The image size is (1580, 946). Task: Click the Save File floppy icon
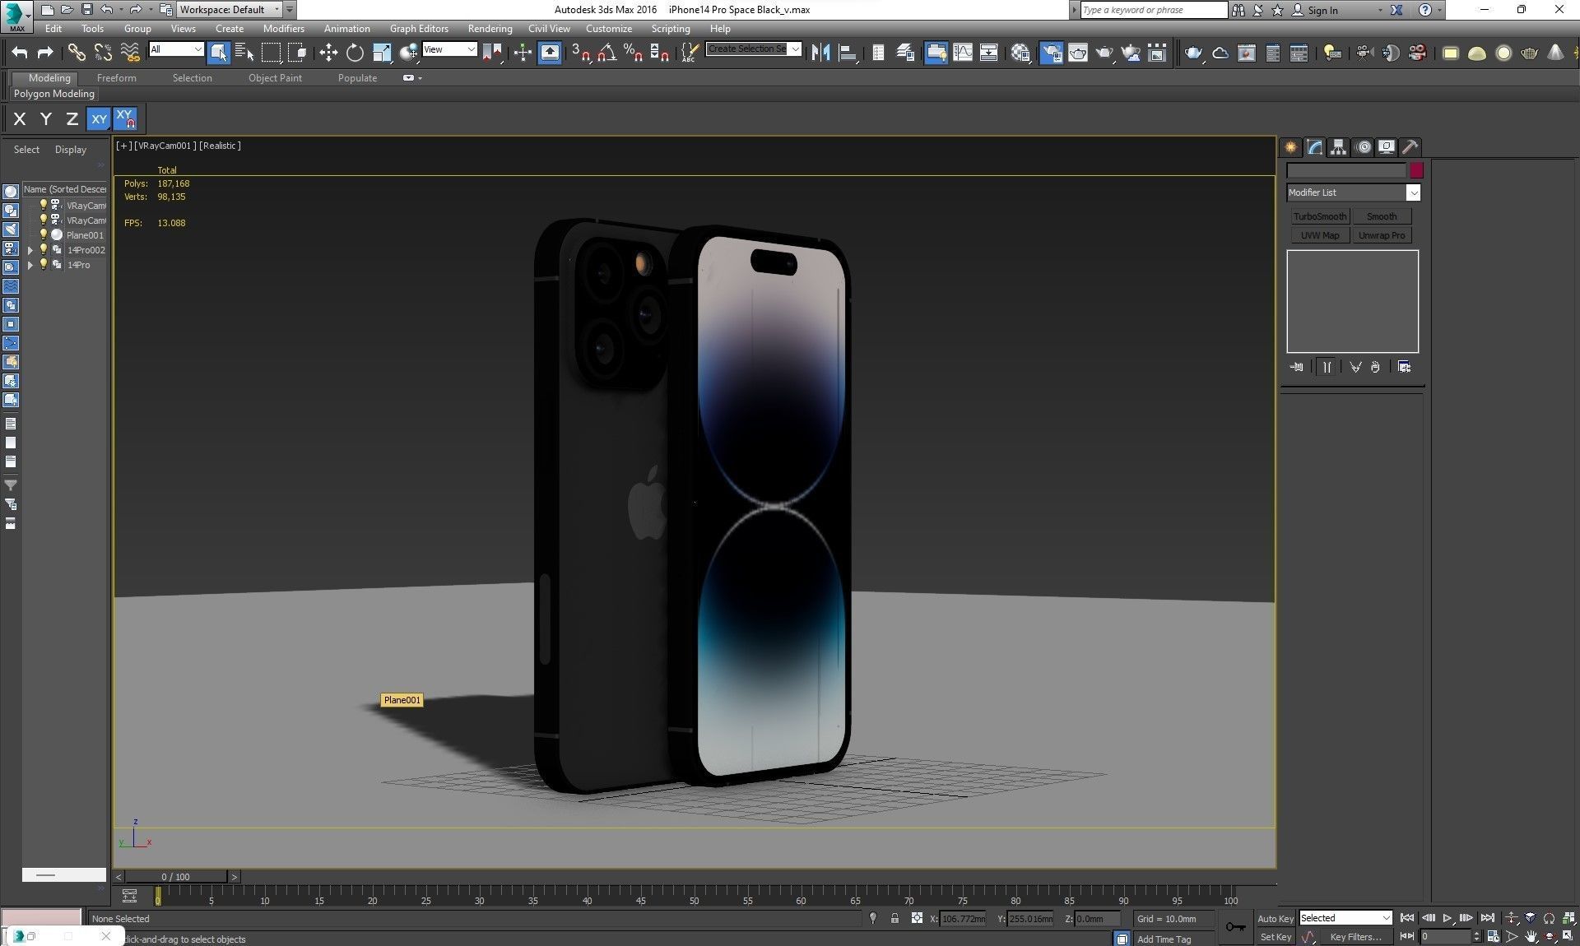click(87, 10)
